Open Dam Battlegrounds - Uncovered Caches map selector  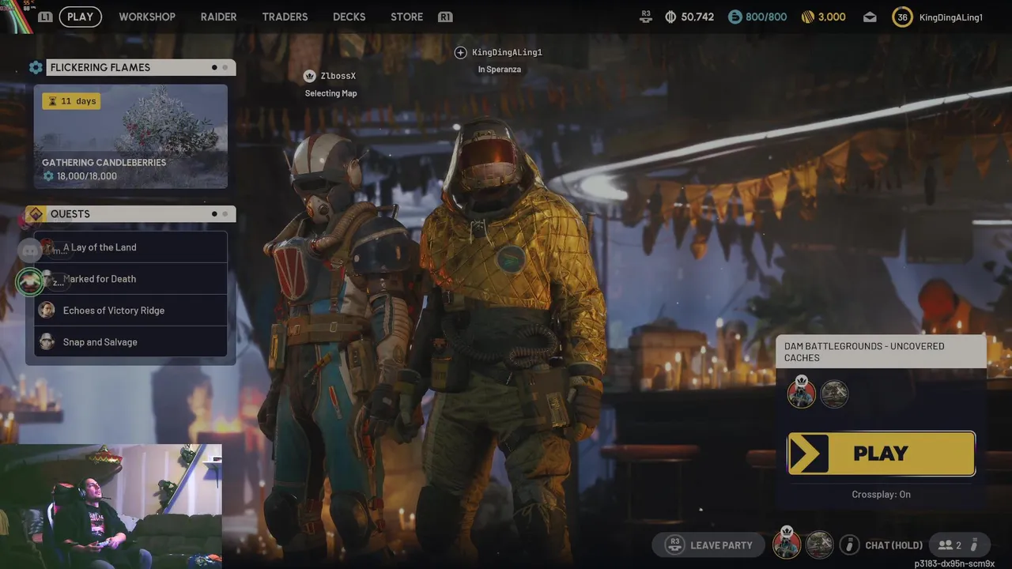pyautogui.click(x=882, y=352)
